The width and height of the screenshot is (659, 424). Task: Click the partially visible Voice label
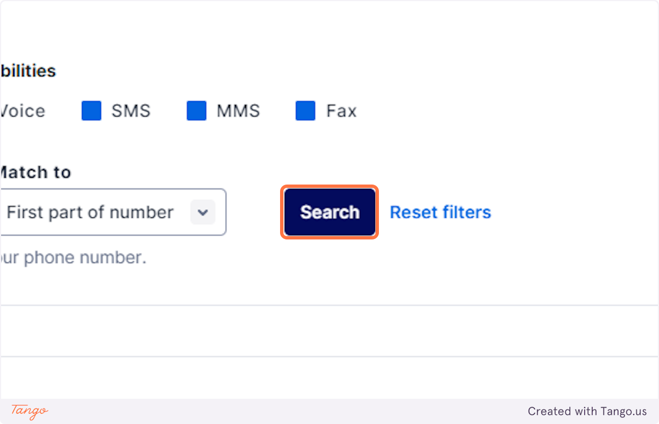[x=23, y=111]
